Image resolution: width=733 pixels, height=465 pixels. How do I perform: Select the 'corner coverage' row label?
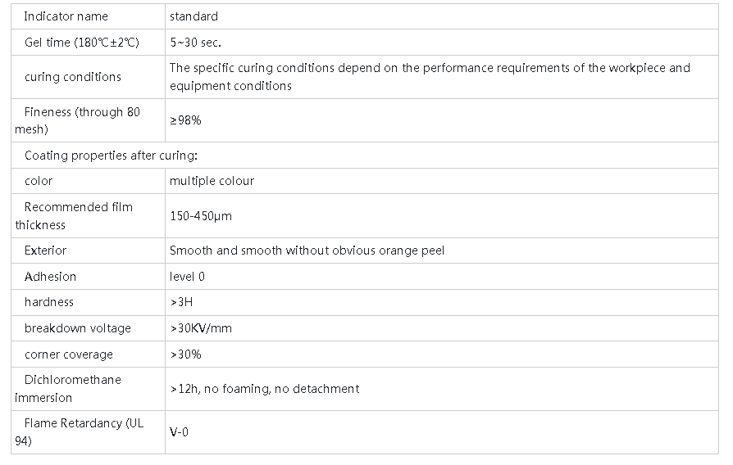pyautogui.click(x=69, y=354)
